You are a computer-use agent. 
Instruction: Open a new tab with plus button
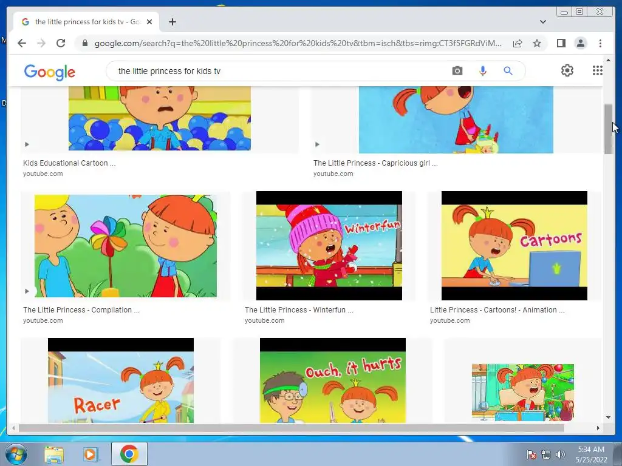click(x=172, y=22)
